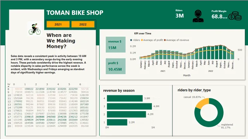Select the cell value 152164
248x139 pixels.
[18, 98]
